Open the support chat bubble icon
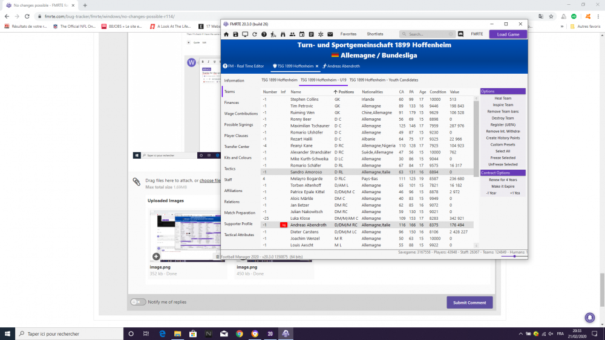605x340 pixels. click(589, 317)
